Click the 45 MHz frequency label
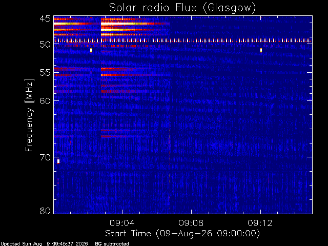Image resolution: width=328 pixels, height=246 pixels. pyautogui.click(x=45, y=19)
